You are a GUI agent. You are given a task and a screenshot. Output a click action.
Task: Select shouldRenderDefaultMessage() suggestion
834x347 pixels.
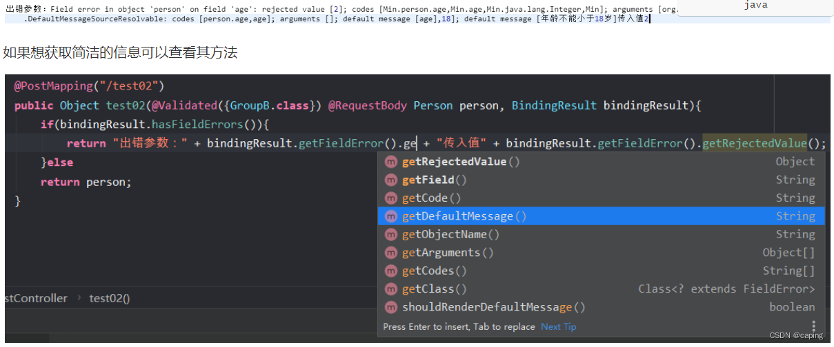pyautogui.click(x=601, y=308)
